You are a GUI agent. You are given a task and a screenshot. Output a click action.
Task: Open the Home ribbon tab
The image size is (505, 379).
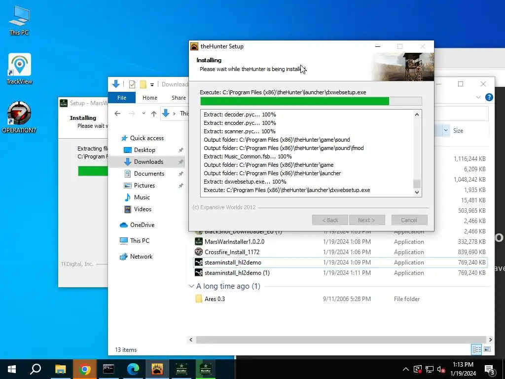tap(150, 98)
